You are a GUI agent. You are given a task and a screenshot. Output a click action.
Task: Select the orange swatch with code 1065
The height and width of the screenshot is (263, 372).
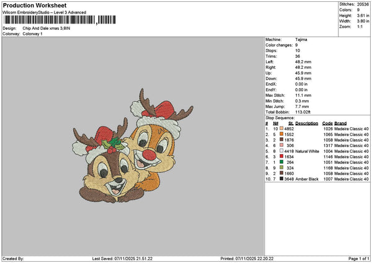click(281, 135)
